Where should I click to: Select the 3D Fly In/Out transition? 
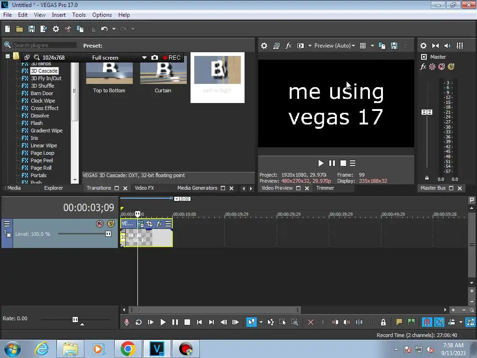point(46,78)
